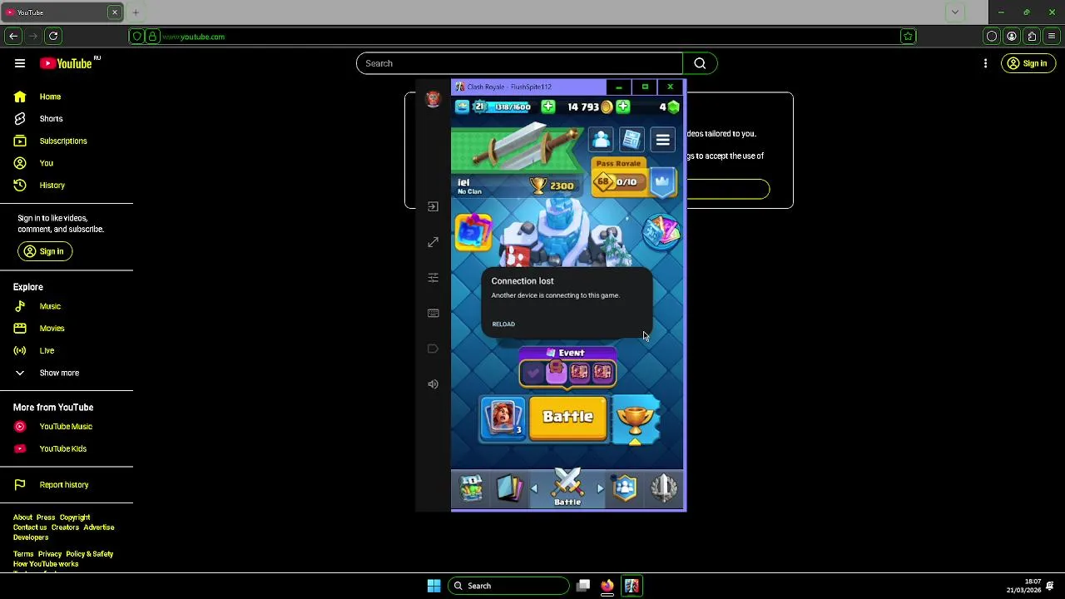
Task: Bookmark page with the star icon
Action: [908, 36]
